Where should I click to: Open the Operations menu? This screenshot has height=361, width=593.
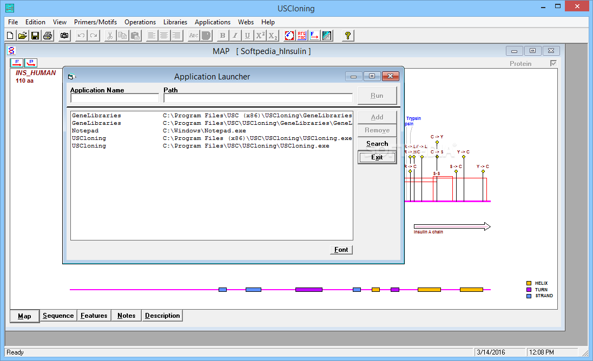click(x=140, y=22)
